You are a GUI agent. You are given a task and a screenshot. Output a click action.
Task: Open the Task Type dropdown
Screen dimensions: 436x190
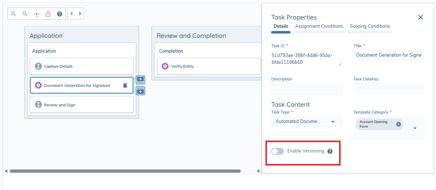pyautogui.click(x=307, y=121)
